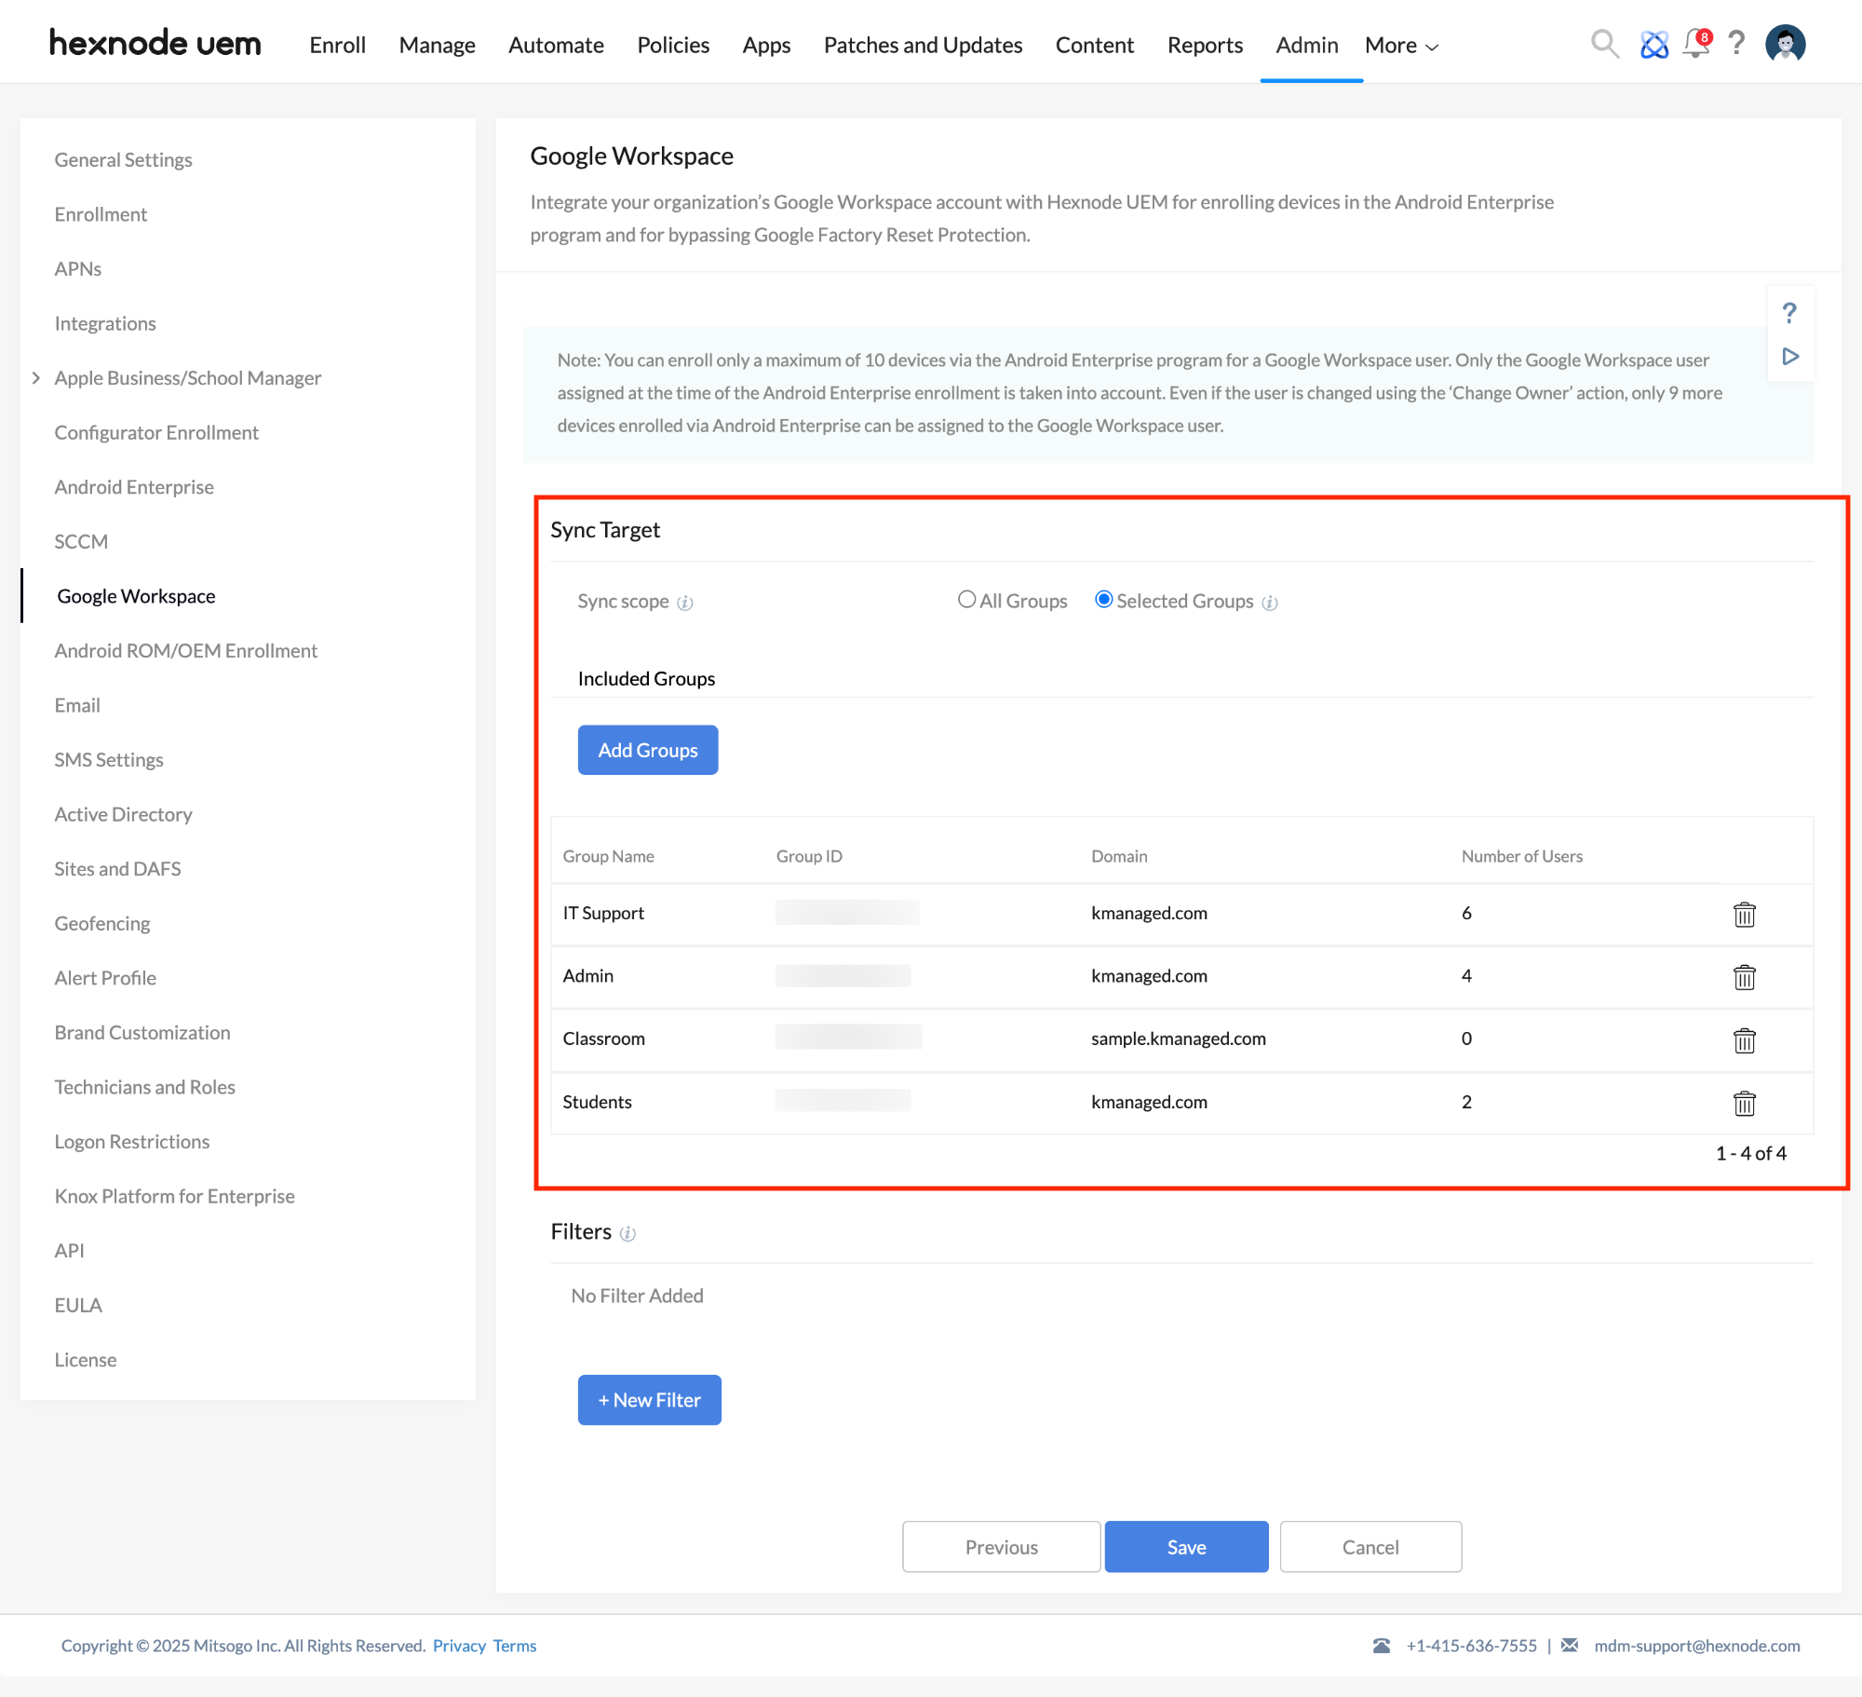Select the All Groups radio button

pyautogui.click(x=966, y=600)
